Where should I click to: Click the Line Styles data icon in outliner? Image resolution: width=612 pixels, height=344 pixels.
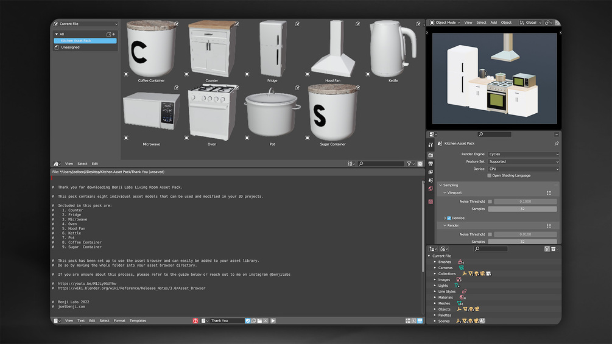pyautogui.click(x=465, y=292)
